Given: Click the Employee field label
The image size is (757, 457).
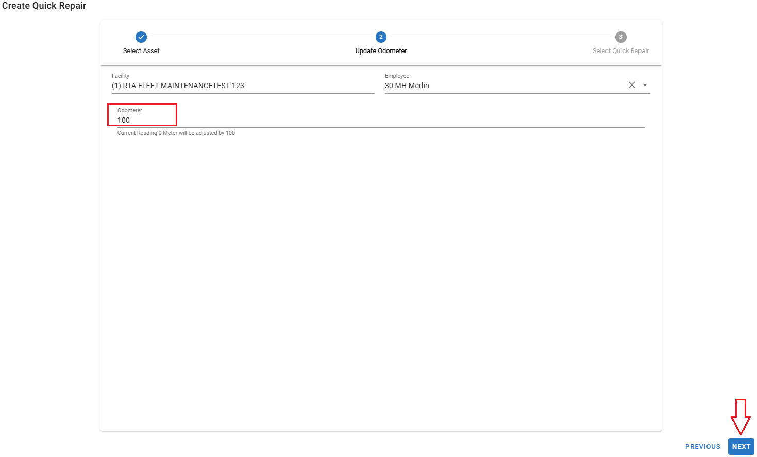Looking at the screenshot, I should tap(397, 76).
